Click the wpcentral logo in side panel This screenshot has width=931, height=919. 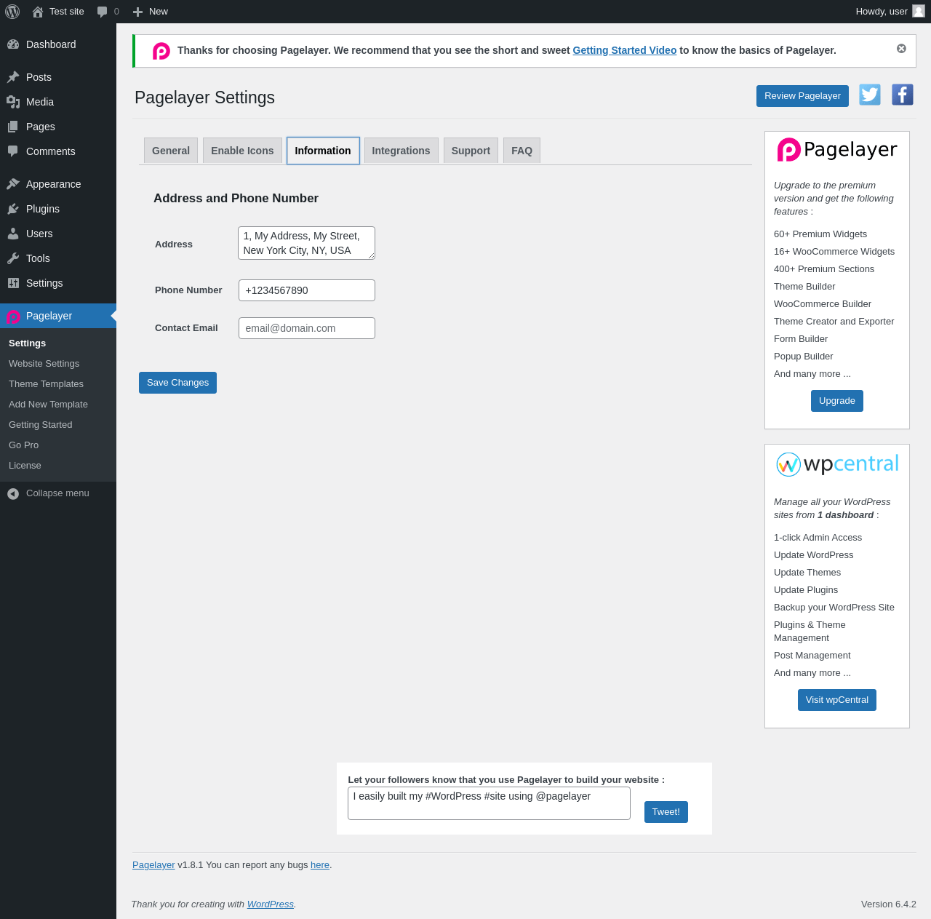click(837, 464)
